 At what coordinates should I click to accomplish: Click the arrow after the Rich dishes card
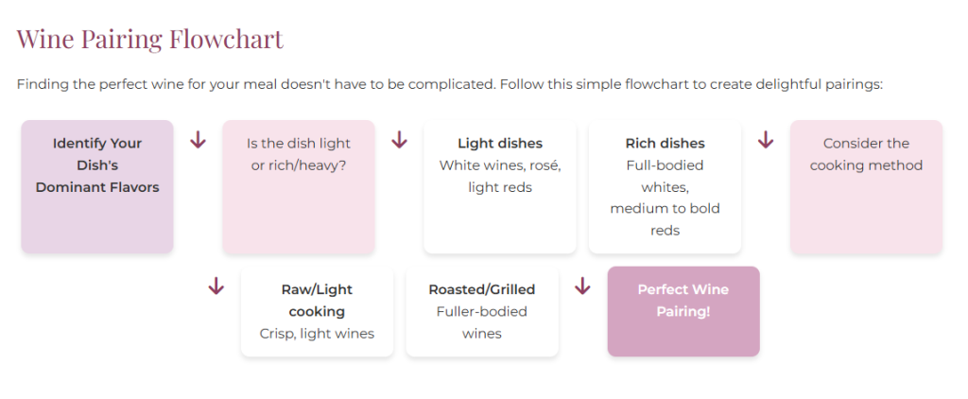[x=766, y=141]
